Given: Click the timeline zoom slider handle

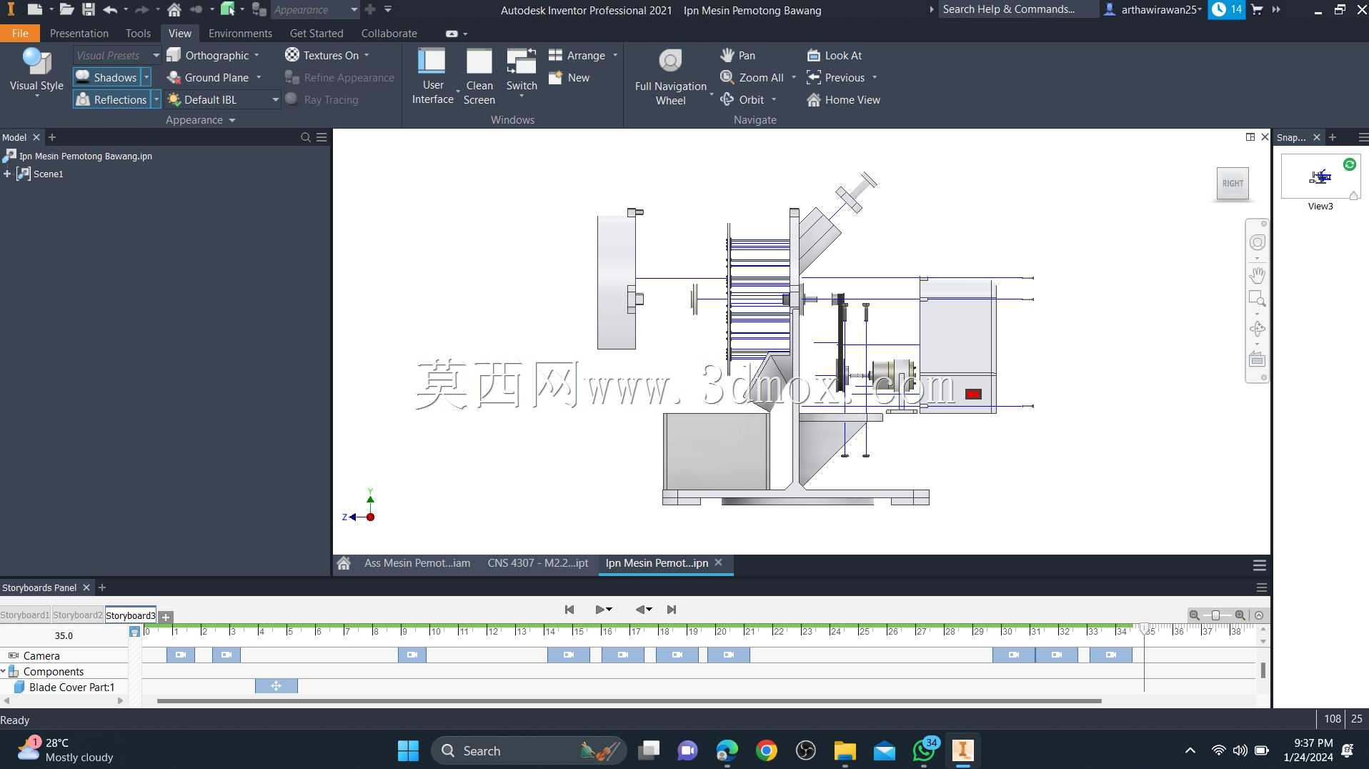Looking at the screenshot, I should click(1216, 615).
